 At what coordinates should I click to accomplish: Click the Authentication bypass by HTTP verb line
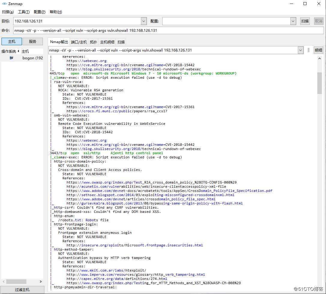[104, 258]
